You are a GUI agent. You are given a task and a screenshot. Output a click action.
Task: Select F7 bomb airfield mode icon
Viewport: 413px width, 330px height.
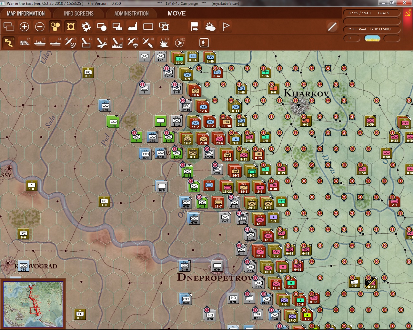tap(102, 43)
